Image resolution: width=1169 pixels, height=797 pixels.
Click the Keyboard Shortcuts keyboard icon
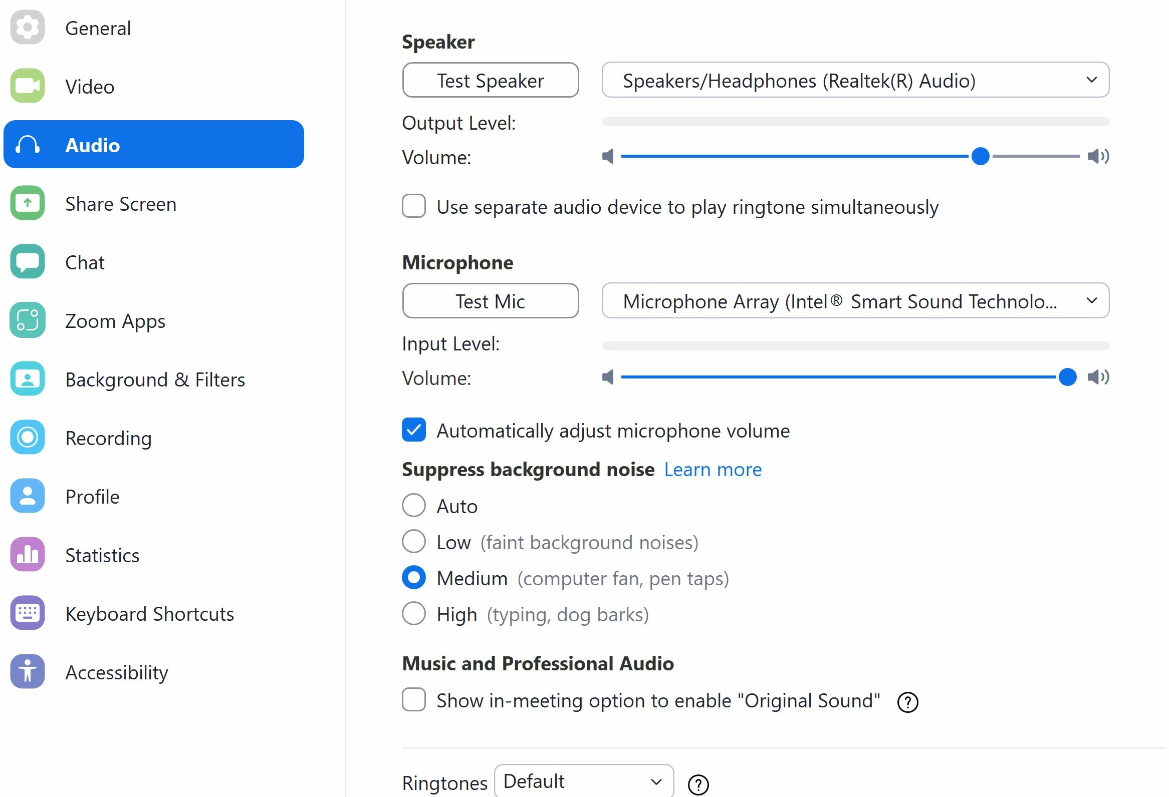(x=27, y=613)
